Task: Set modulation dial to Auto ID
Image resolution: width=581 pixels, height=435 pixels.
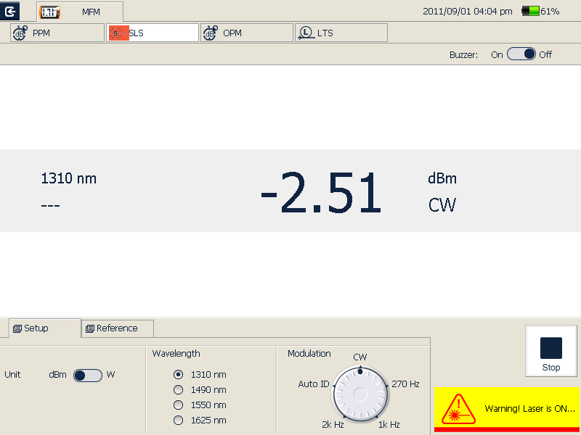Action: click(314, 384)
